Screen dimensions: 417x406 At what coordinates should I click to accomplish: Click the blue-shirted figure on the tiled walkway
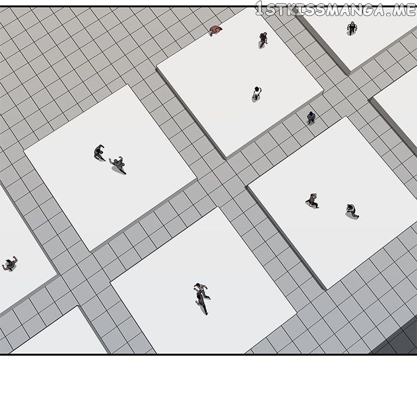coord(311,118)
